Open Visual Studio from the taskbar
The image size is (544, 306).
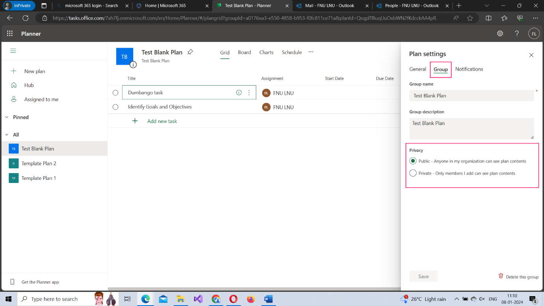pos(198,299)
